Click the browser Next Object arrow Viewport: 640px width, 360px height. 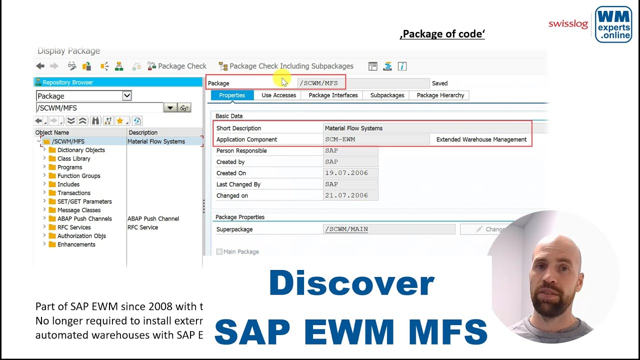pyautogui.click(x=55, y=121)
